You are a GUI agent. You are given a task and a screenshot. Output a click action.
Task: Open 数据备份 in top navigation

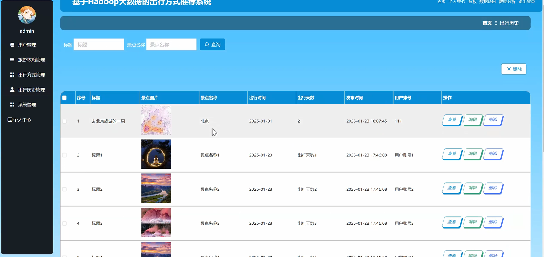pos(488,2)
